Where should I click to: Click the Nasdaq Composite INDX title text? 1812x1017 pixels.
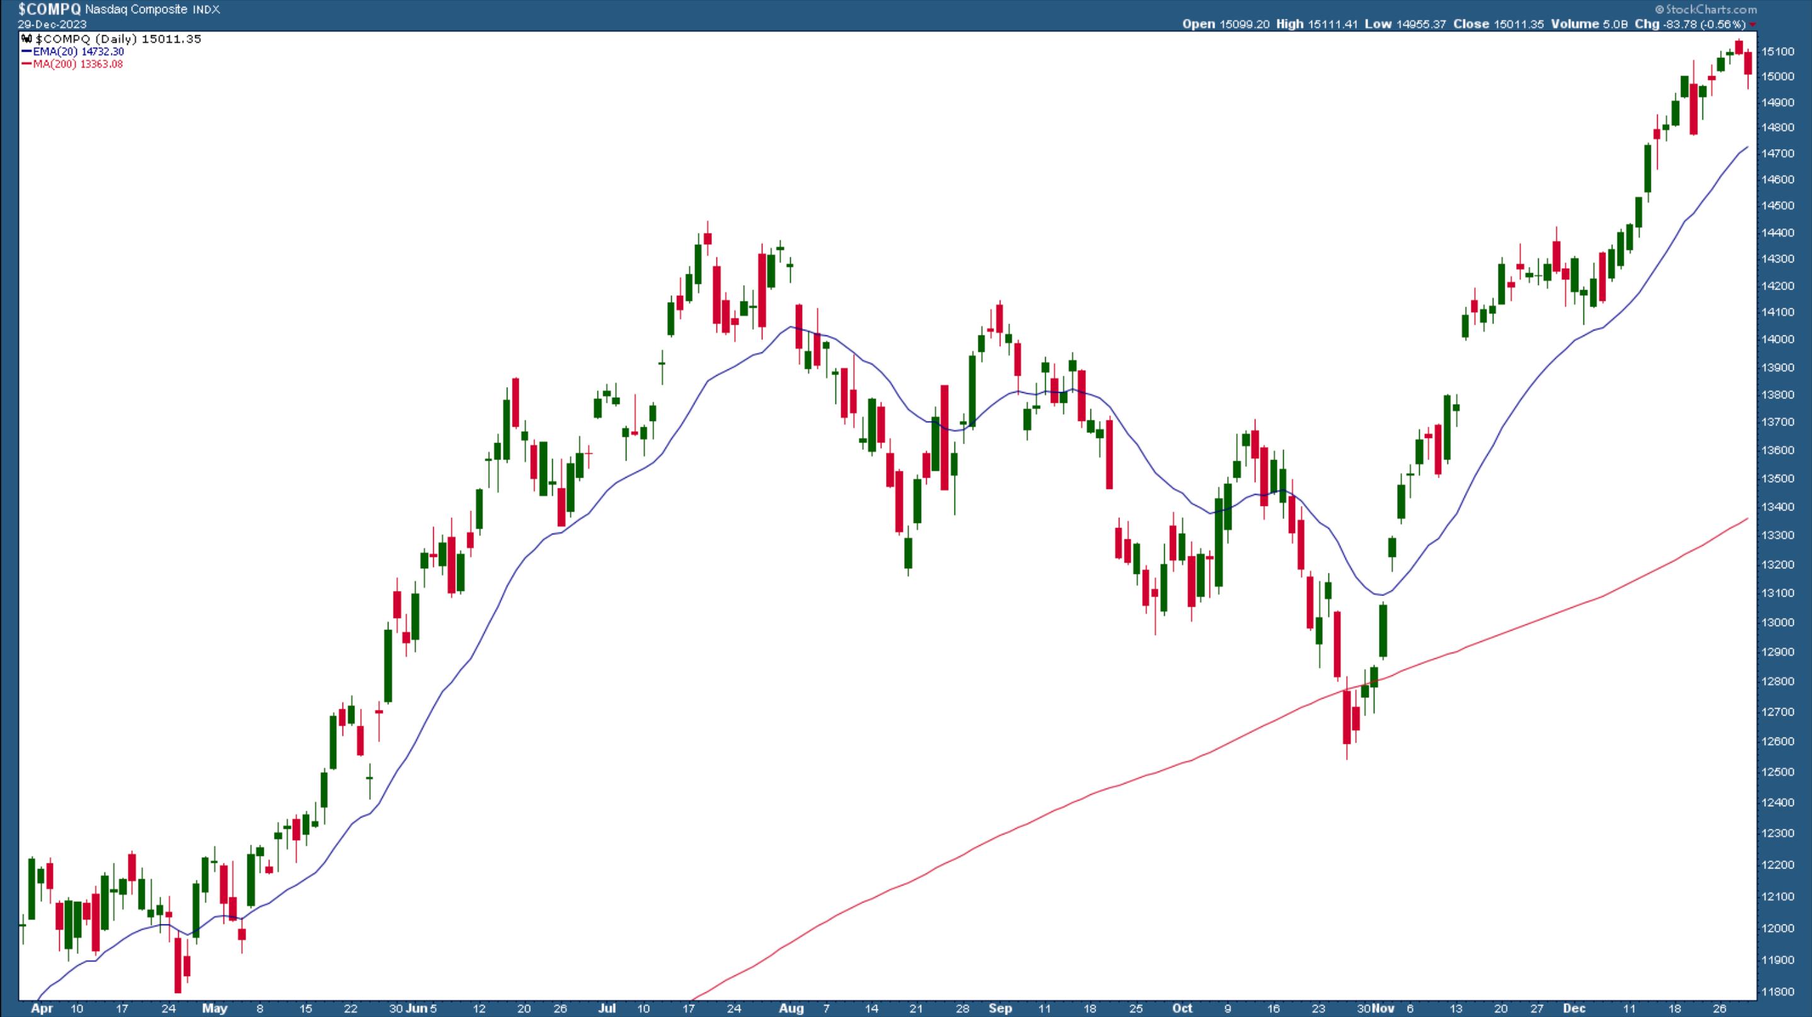pyautogui.click(x=152, y=10)
